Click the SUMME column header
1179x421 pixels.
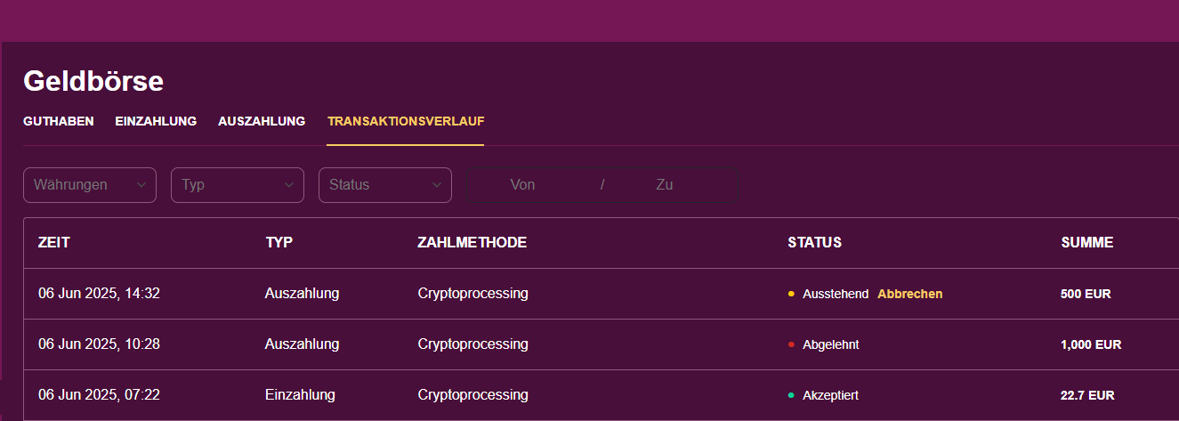[x=1086, y=242]
